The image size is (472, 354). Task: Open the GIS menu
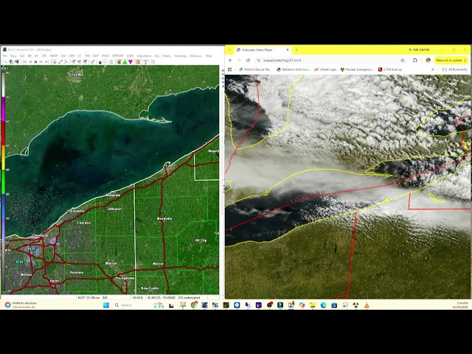tap(157, 56)
